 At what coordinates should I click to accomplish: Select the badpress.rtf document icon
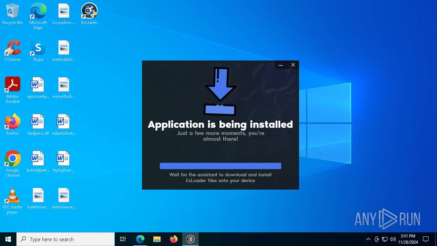point(38,125)
